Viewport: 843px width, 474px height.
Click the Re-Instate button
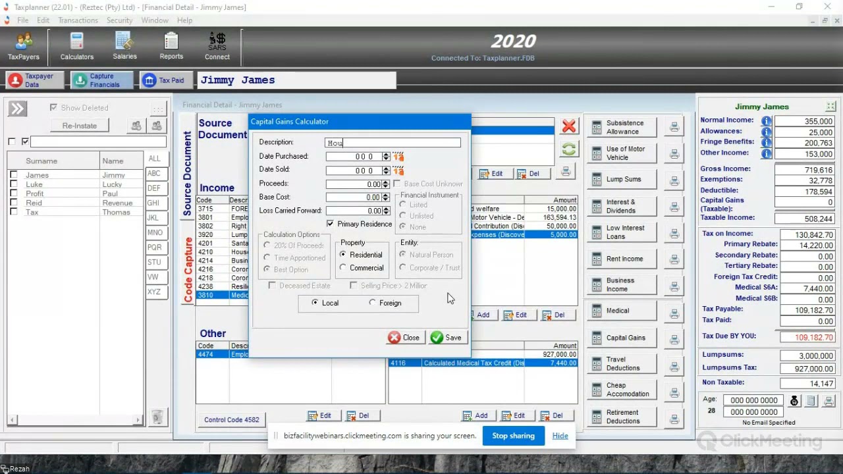click(x=80, y=126)
